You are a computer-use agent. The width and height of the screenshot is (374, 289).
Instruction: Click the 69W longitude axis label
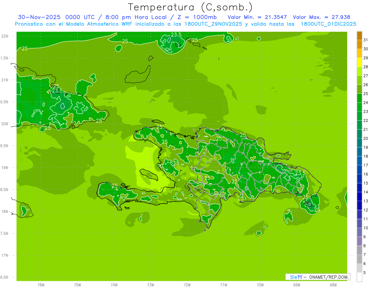click(297, 285)
